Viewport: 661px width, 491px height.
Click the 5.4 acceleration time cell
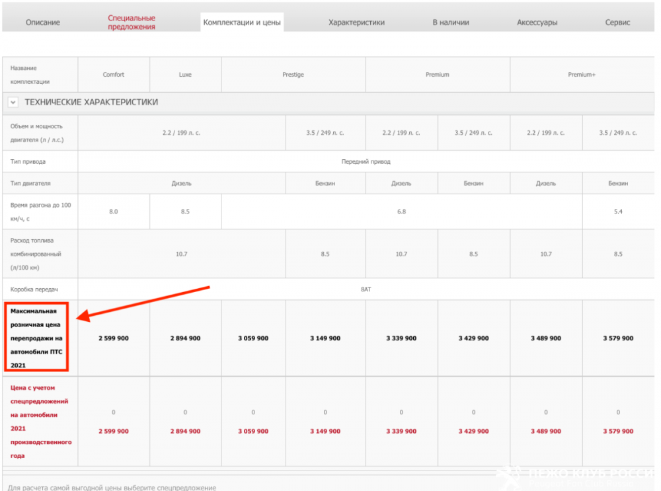pyautogui.click(x=618, y=211)
